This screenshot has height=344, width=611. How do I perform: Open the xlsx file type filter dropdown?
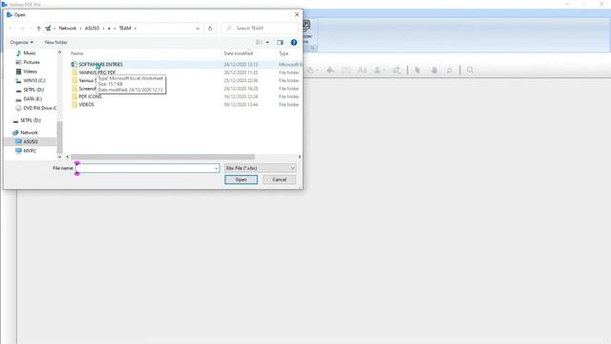(261, 168)
